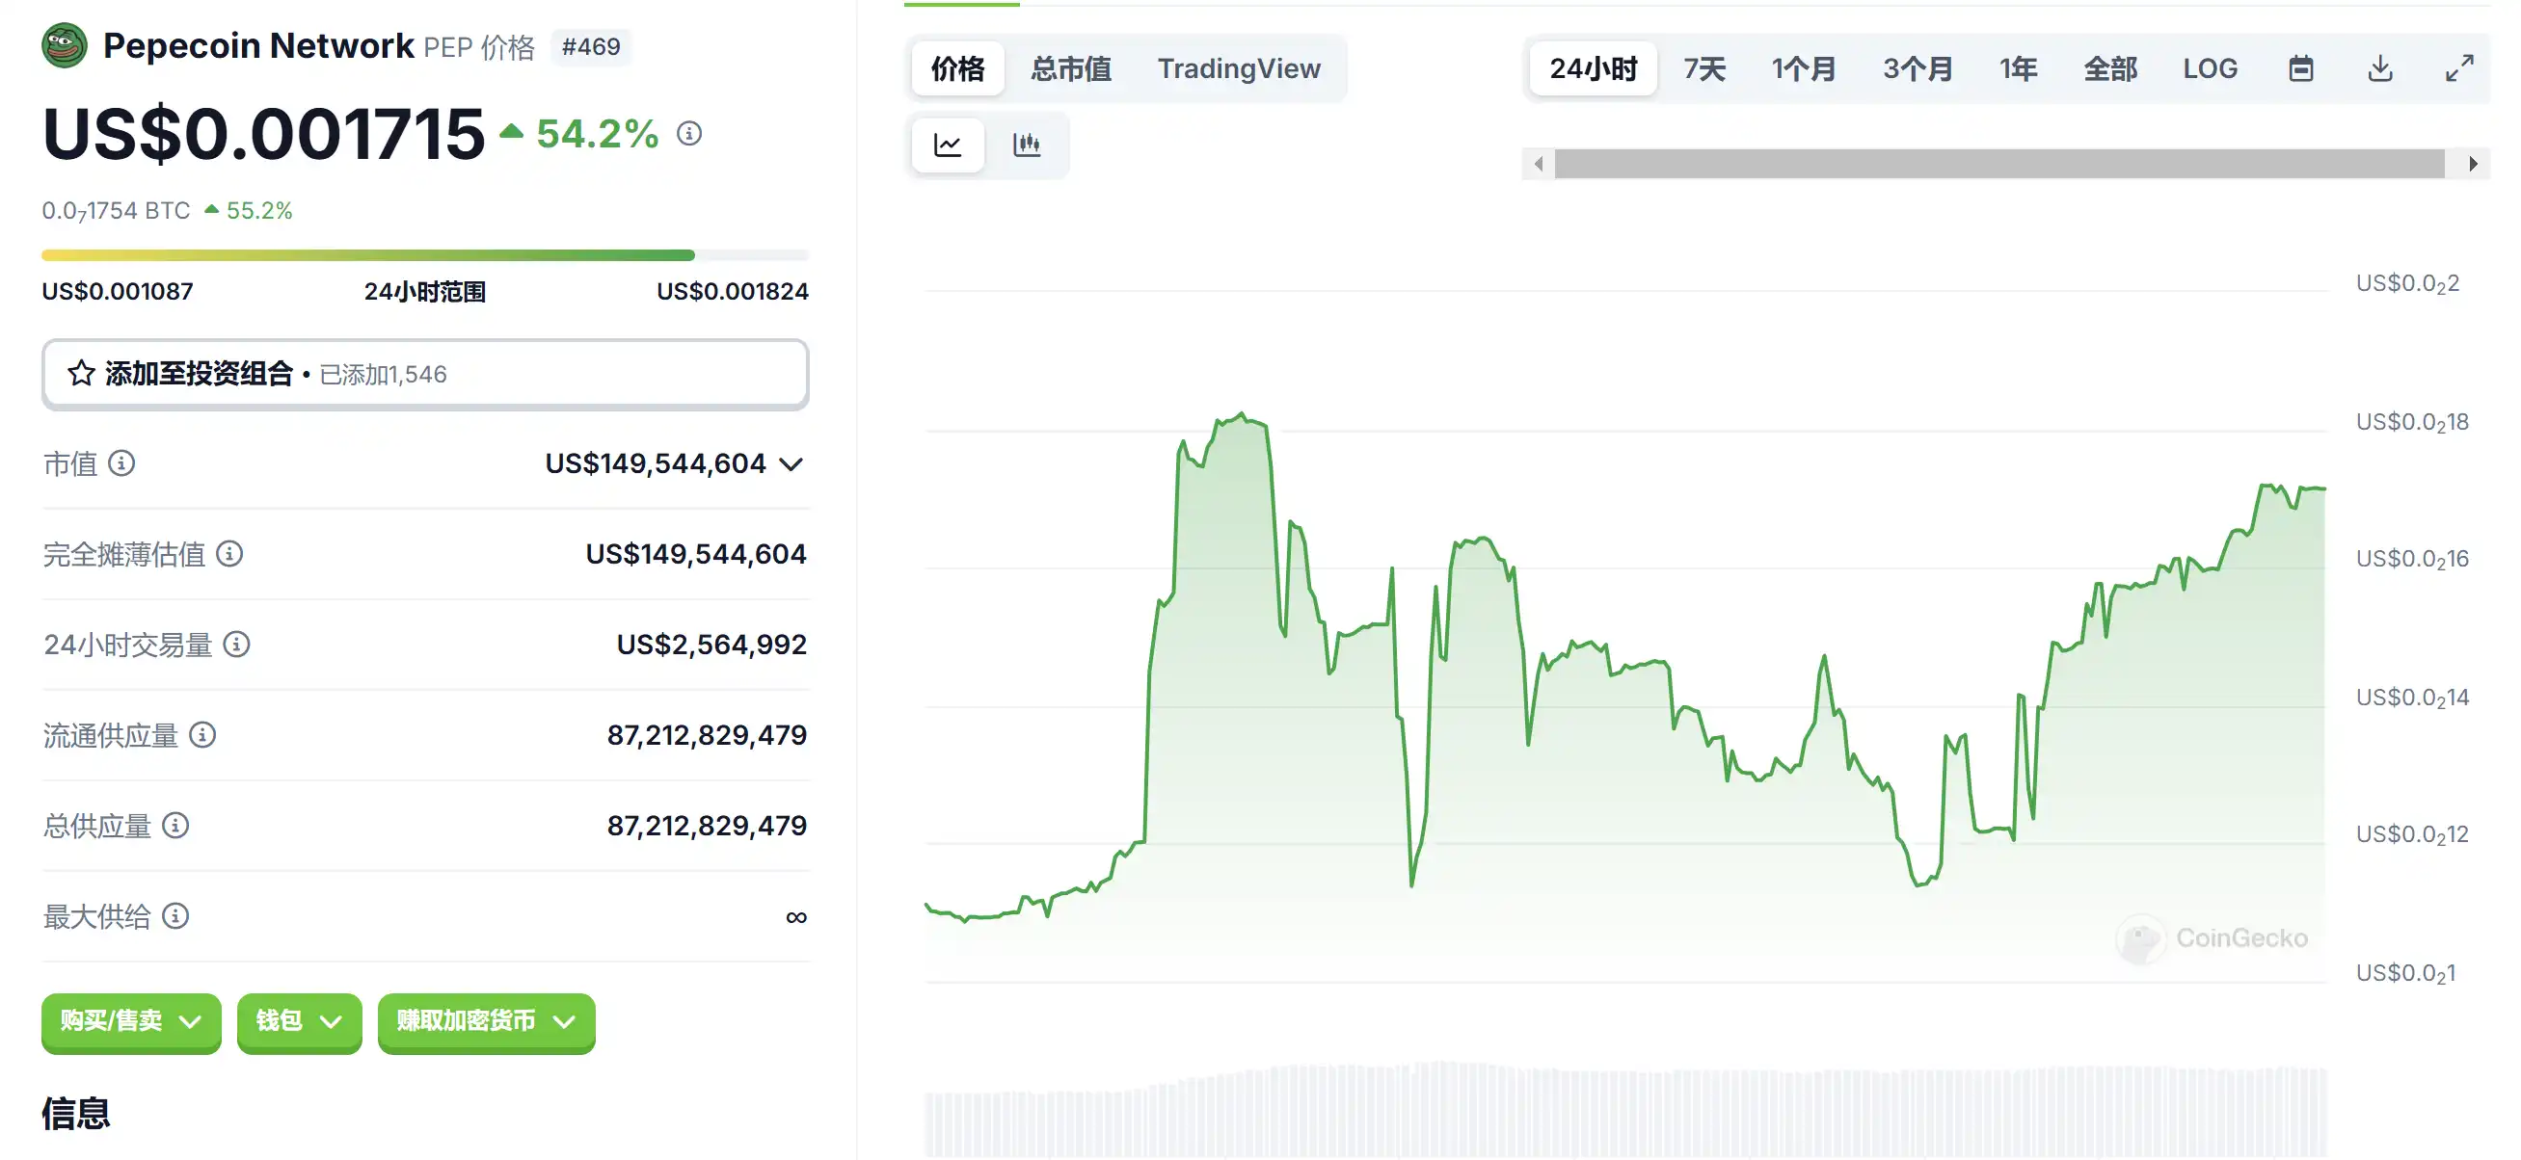Switch to candlestick chart icon

coord(1026,145)
